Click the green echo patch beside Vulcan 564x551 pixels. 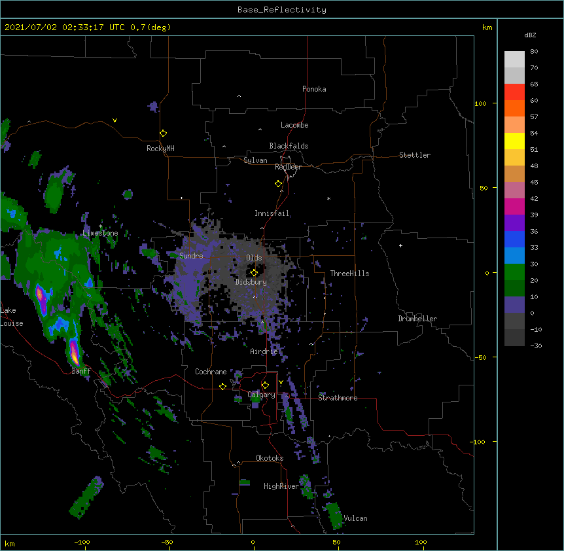click(334, 516)
